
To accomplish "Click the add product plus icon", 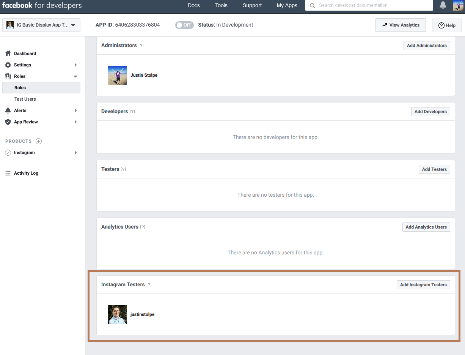I will click(39, 141).
